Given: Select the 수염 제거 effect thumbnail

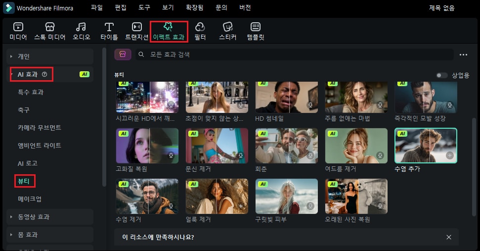Looking at the screenshot, I should 147,196.
